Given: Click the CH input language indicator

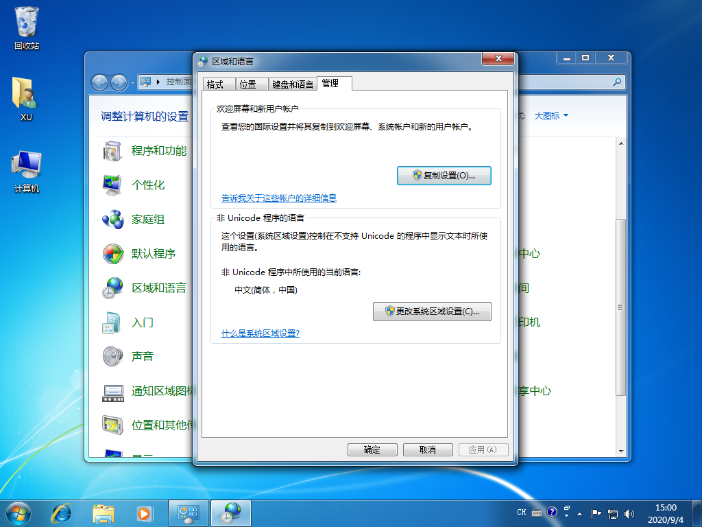Looking at the screenshot, I should 522,512.
